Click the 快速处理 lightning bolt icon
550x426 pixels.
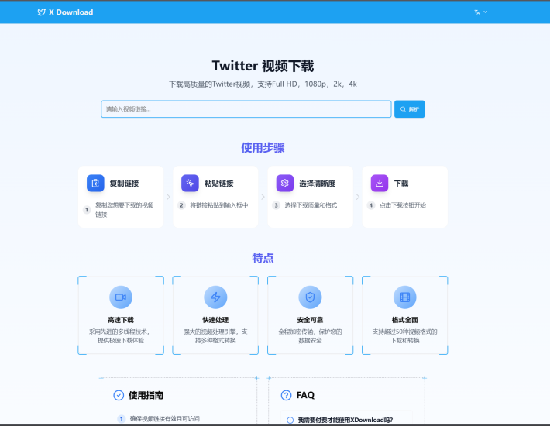point(215,297)
